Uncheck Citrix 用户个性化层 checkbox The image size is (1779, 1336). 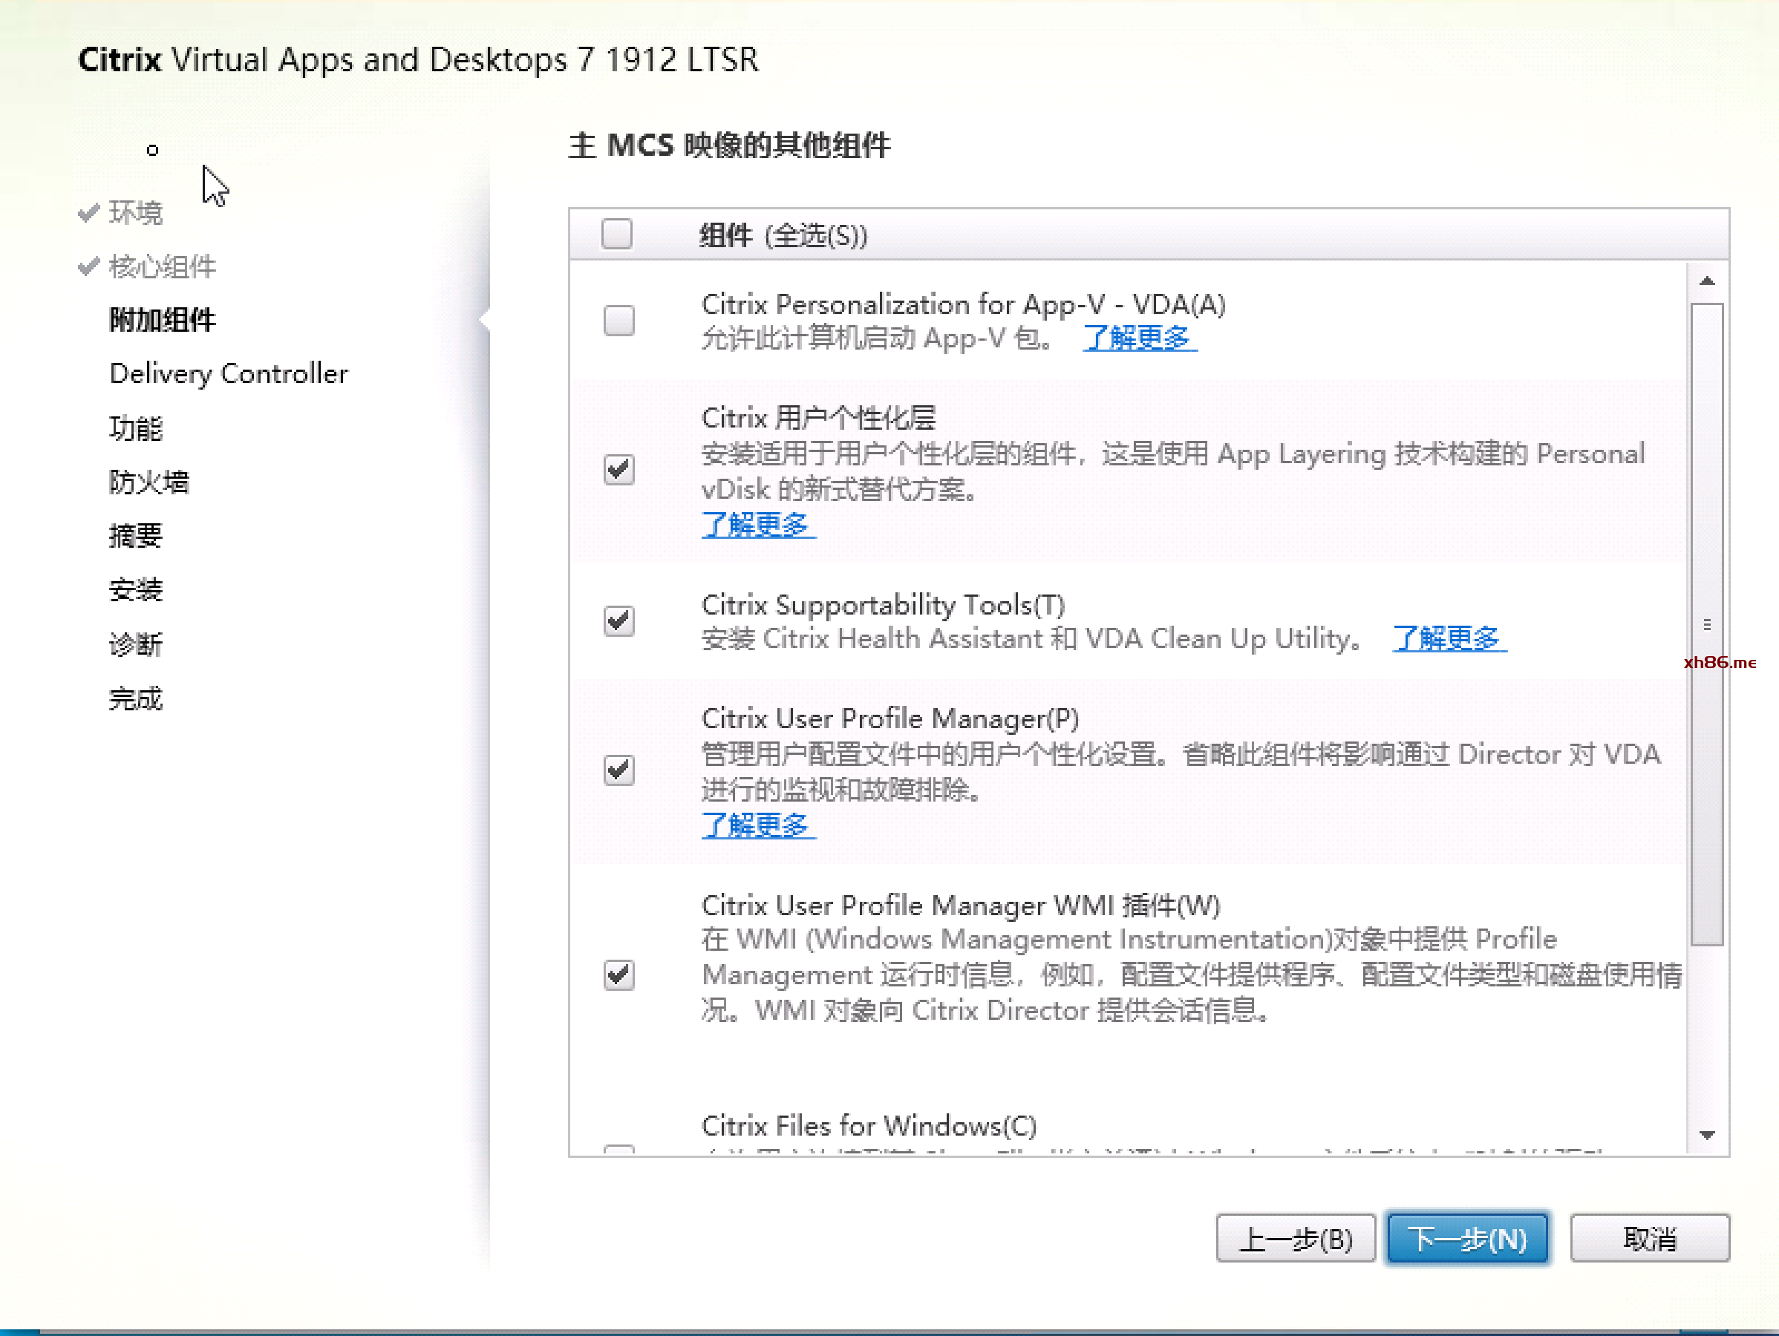point(618,469)
